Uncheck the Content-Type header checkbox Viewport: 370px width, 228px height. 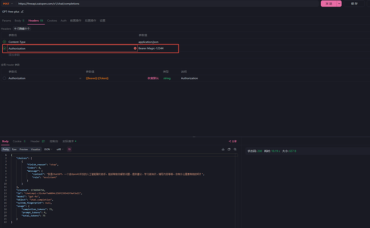4,42
